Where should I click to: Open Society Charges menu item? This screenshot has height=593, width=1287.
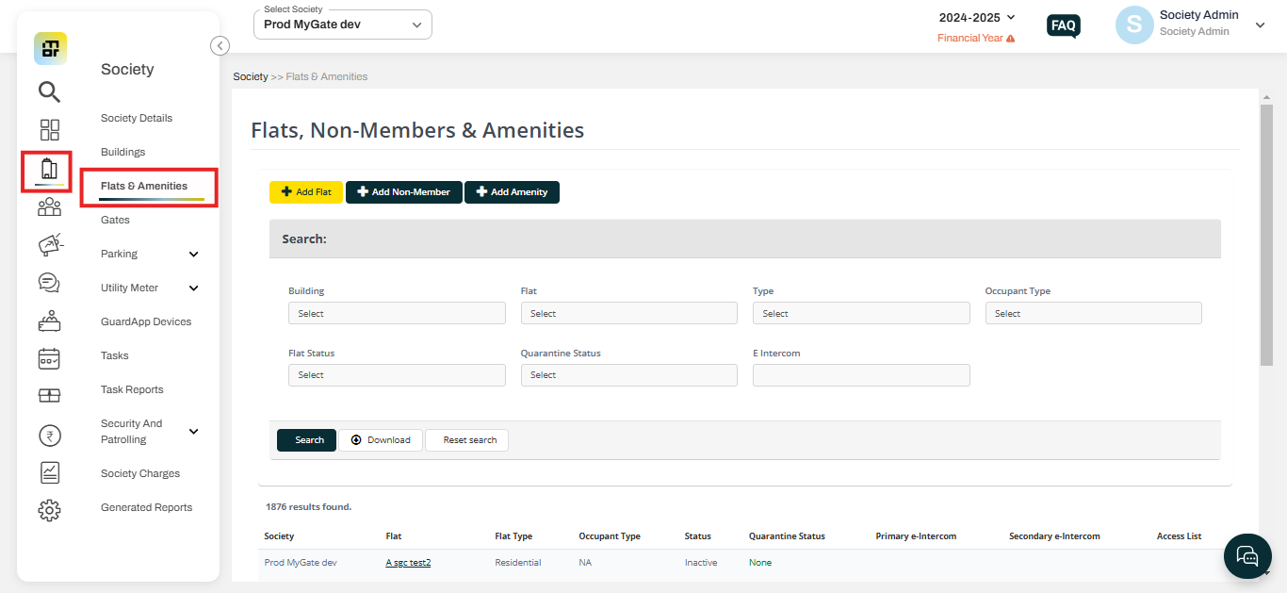[x=140, y=473]
